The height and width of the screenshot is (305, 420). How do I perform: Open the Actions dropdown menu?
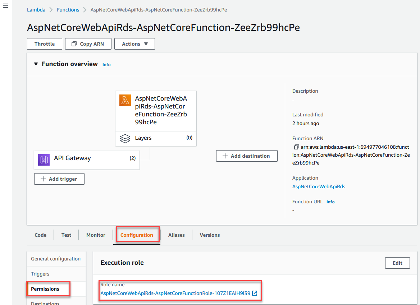(134, 44)
